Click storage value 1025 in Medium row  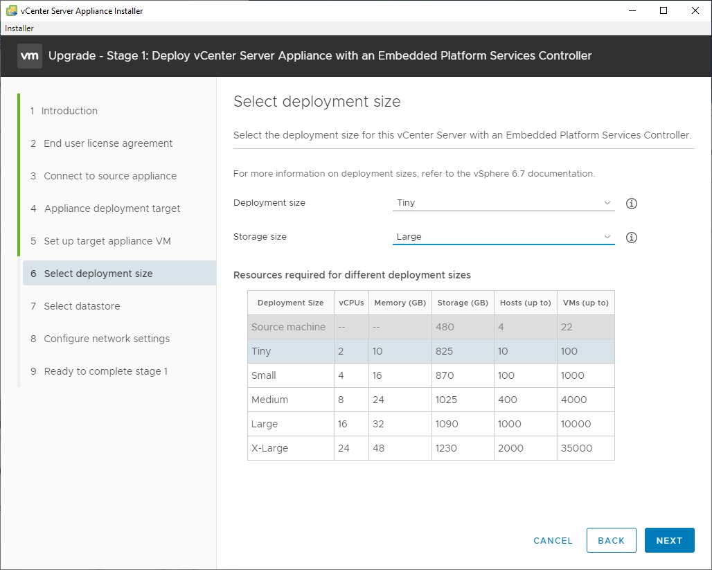446,400
